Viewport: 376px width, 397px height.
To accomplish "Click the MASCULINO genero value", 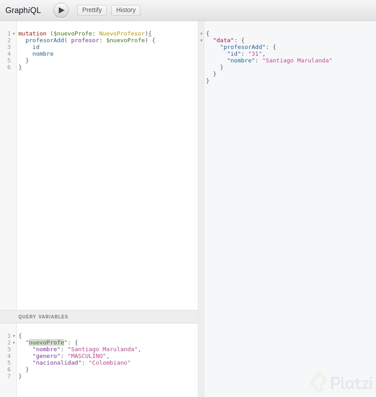I will click(87, 356).
